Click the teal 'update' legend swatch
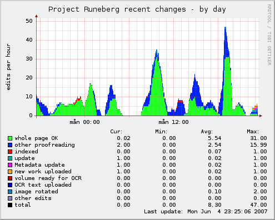 click(x=10, y=158)
